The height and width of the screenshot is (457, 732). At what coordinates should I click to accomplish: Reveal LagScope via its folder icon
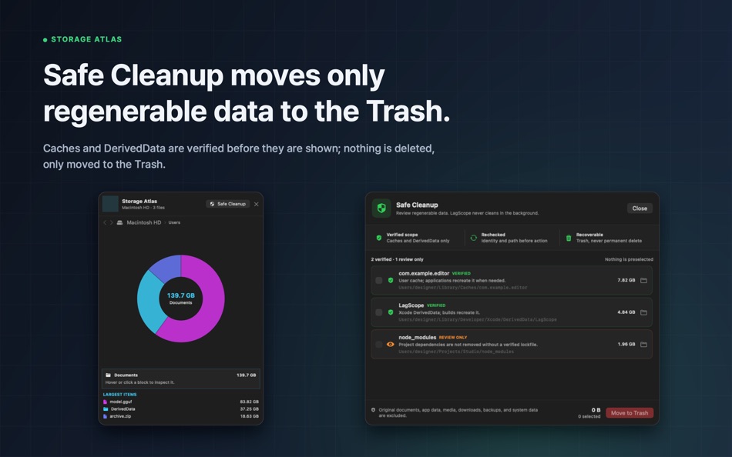(643, 312)
